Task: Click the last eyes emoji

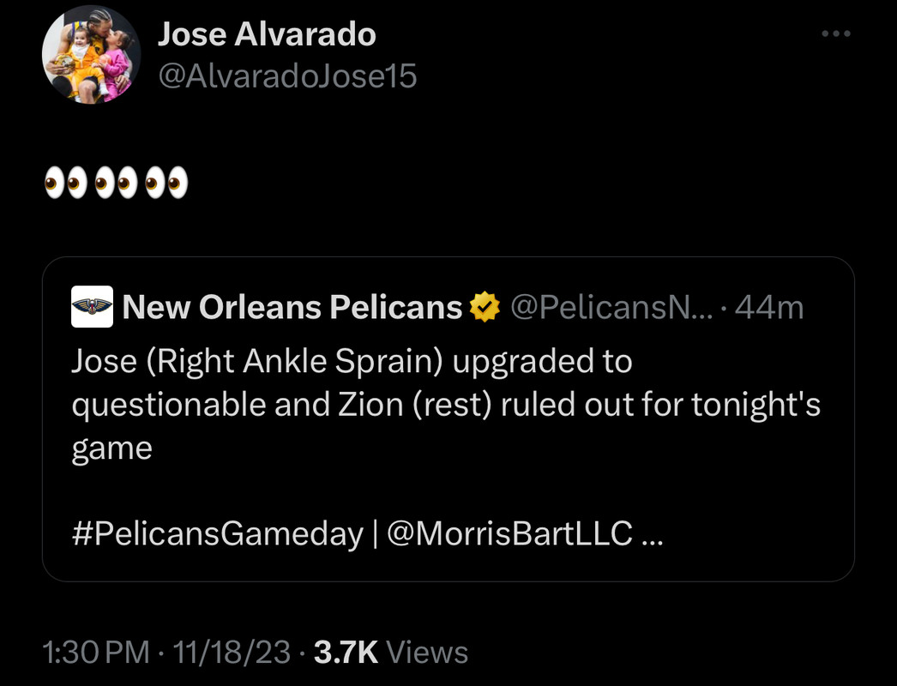Action: pyautogui.click(x=166, y=183)
